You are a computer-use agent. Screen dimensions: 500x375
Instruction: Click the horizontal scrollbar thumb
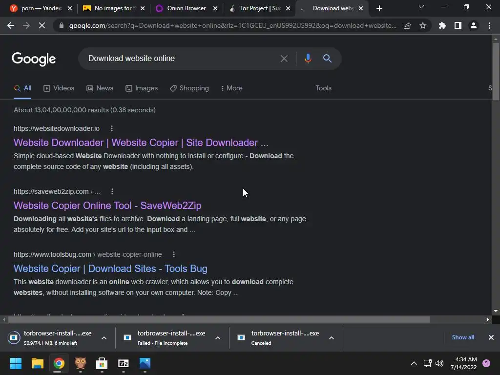(219, 319)
